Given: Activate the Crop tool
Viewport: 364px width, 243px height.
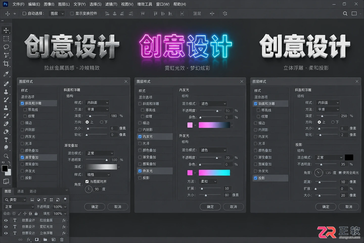Looking at the screenshot, I should [x=6, y=64].
